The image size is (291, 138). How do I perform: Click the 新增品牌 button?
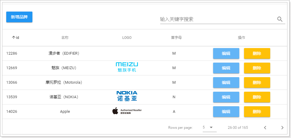point(19,17)
